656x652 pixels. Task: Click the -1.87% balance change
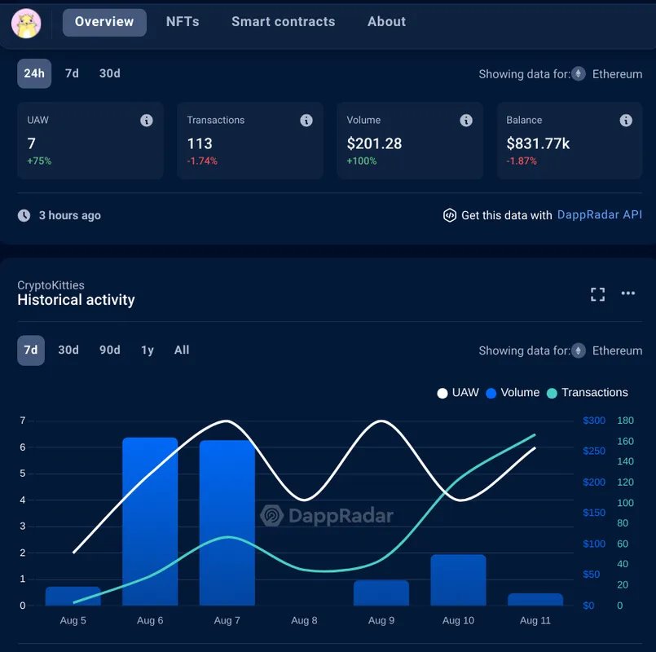coord(522,161)
